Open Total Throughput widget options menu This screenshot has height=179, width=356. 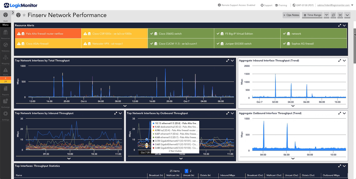click(x=232, y=61)
